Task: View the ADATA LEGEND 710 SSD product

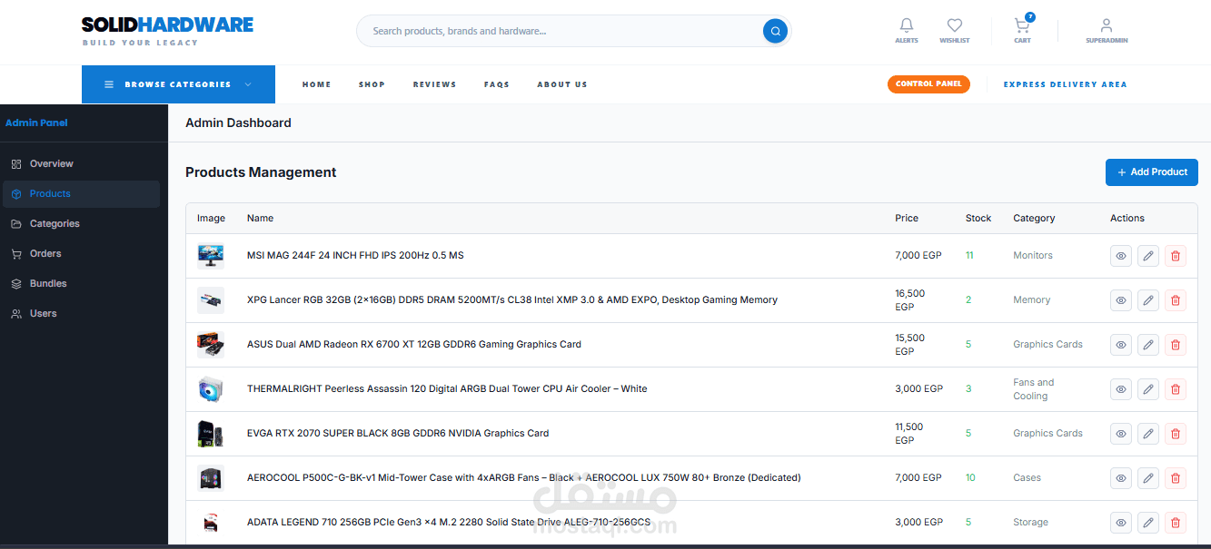Action: (x=1121, y=523)
